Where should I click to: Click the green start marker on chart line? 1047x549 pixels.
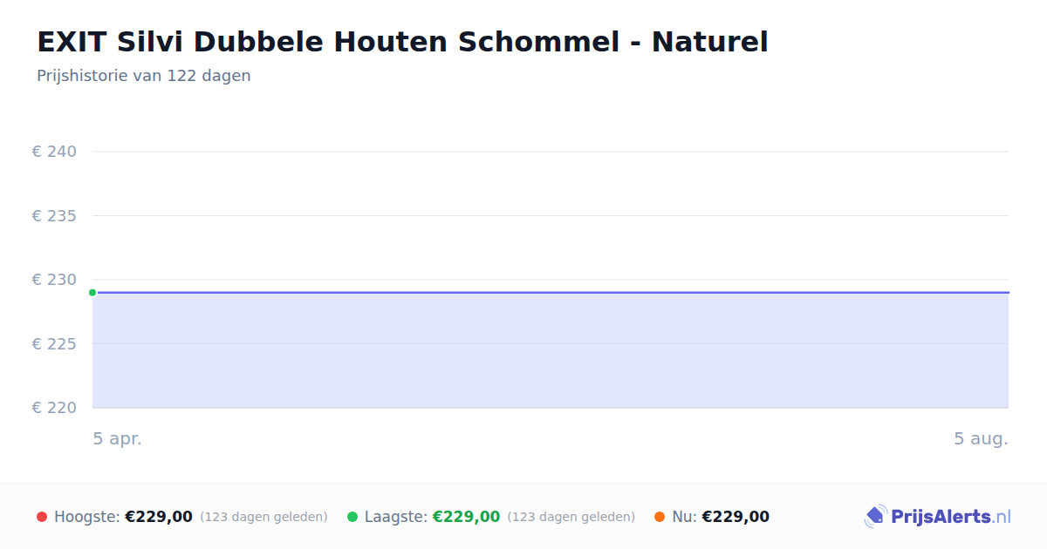pyautogui.click(x=92, y=293)
